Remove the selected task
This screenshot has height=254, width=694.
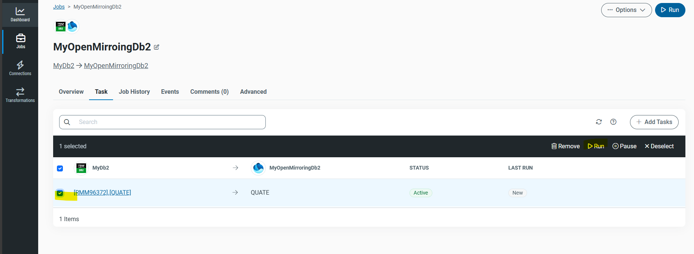coord(566,146)
